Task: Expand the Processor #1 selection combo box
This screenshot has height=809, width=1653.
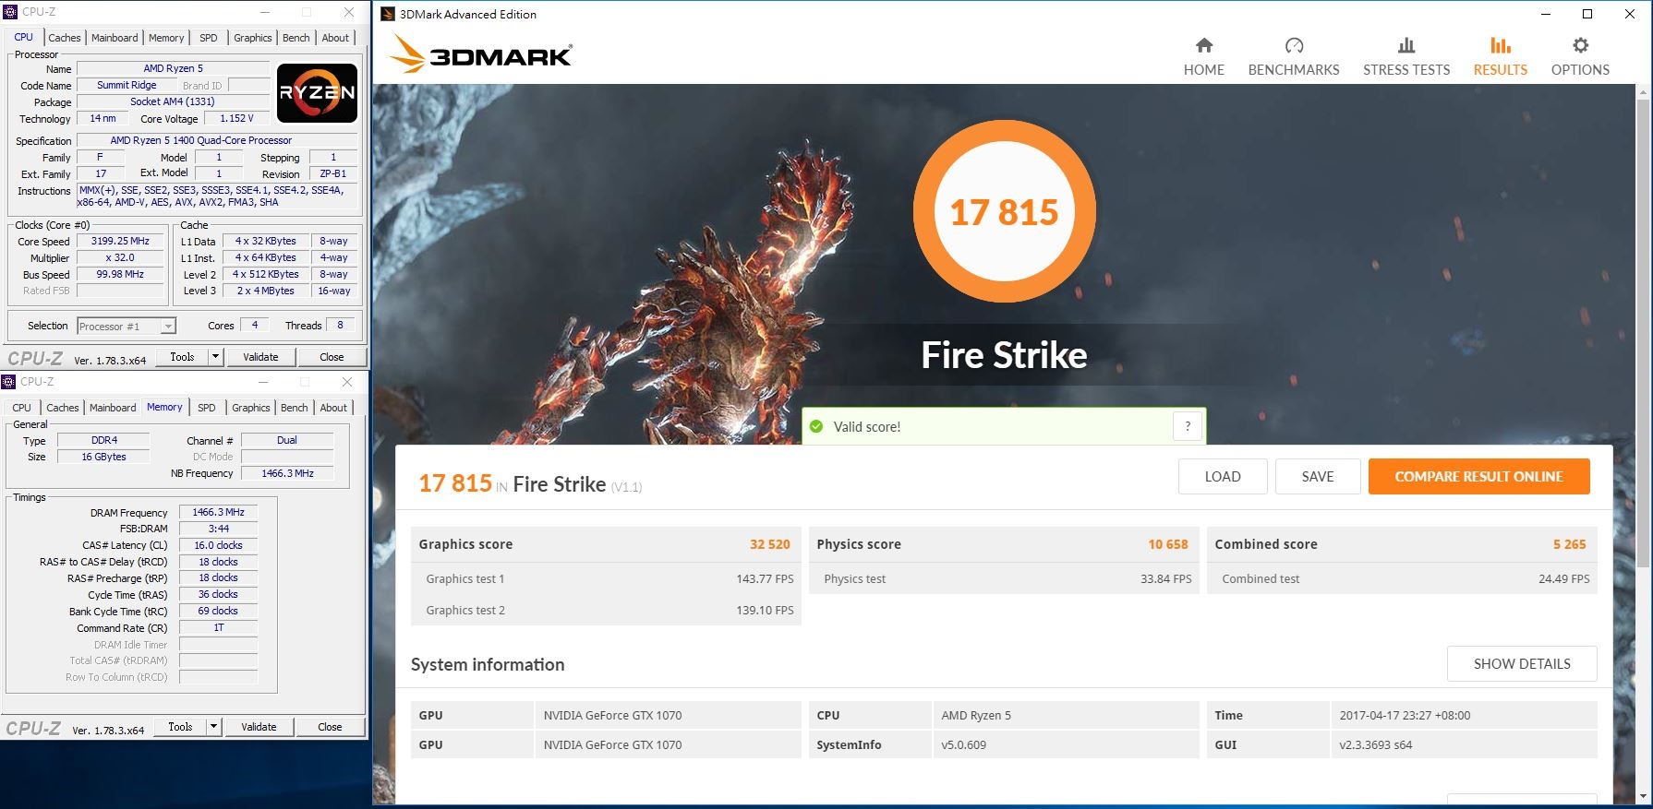Action: [x=127, y=327]
